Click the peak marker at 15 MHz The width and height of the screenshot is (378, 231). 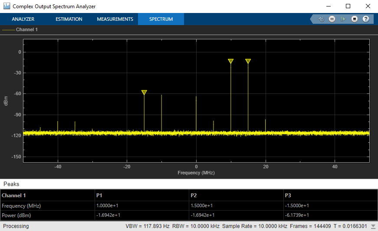pos(248,61)
